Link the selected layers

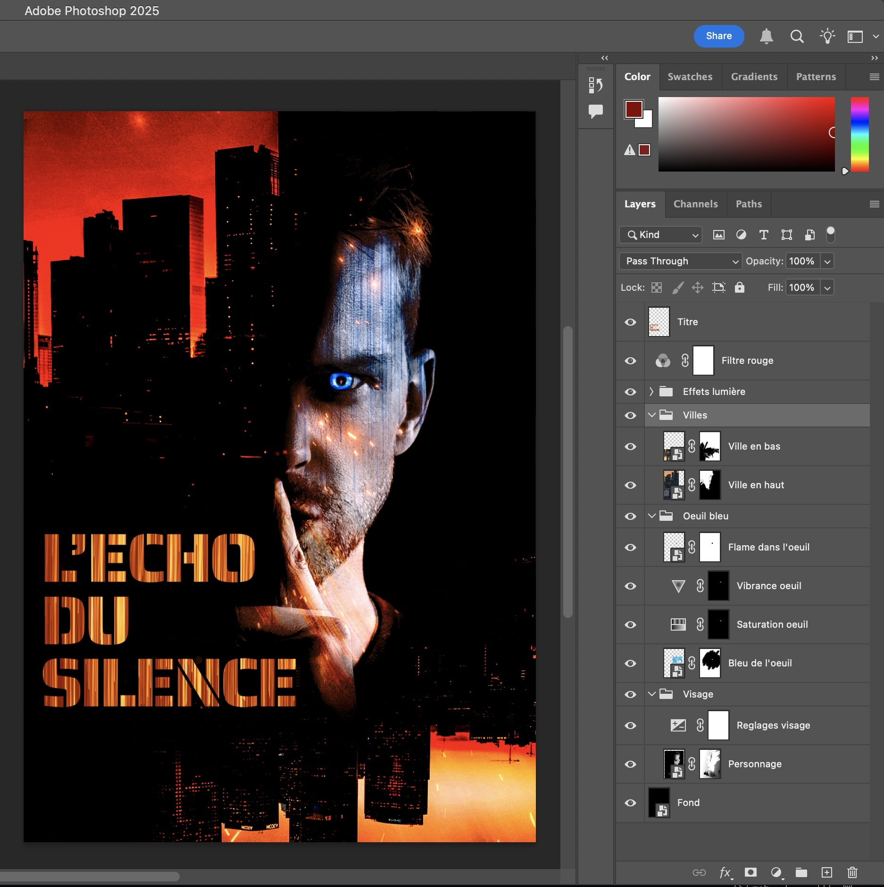699,872
